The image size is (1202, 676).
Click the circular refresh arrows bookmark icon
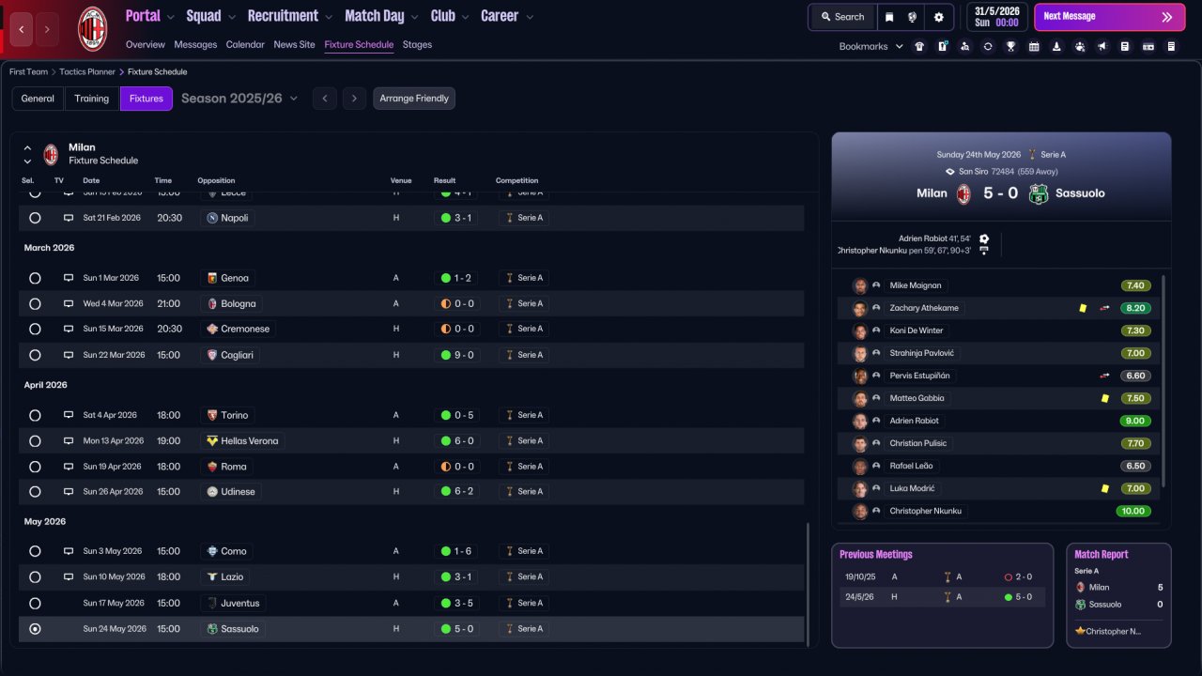click(988, 46)
